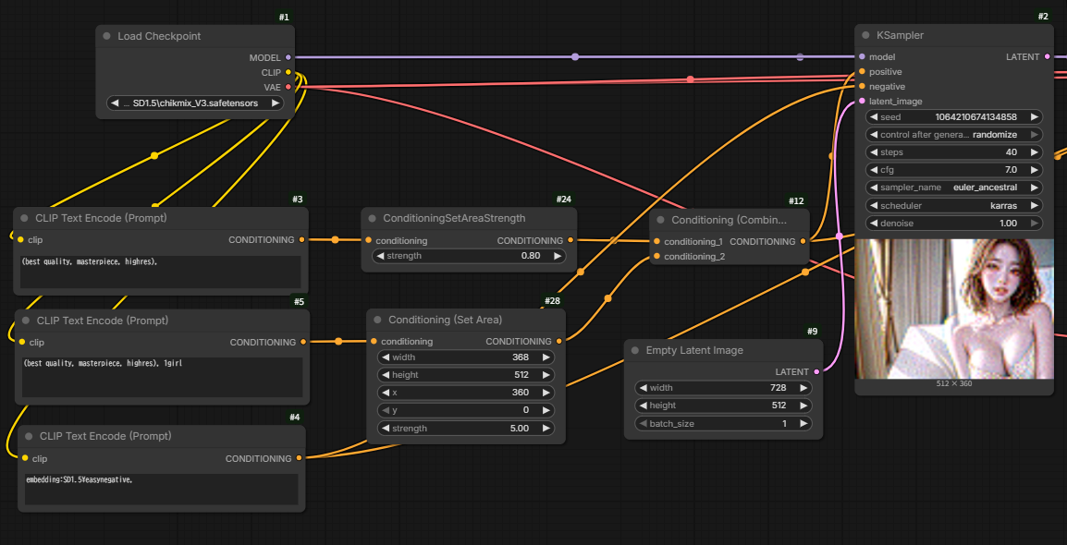Viewport: 1067px width, 545px height.
Task: Click the easynegative embedding prompt text box
Action: tap(161, 490)
